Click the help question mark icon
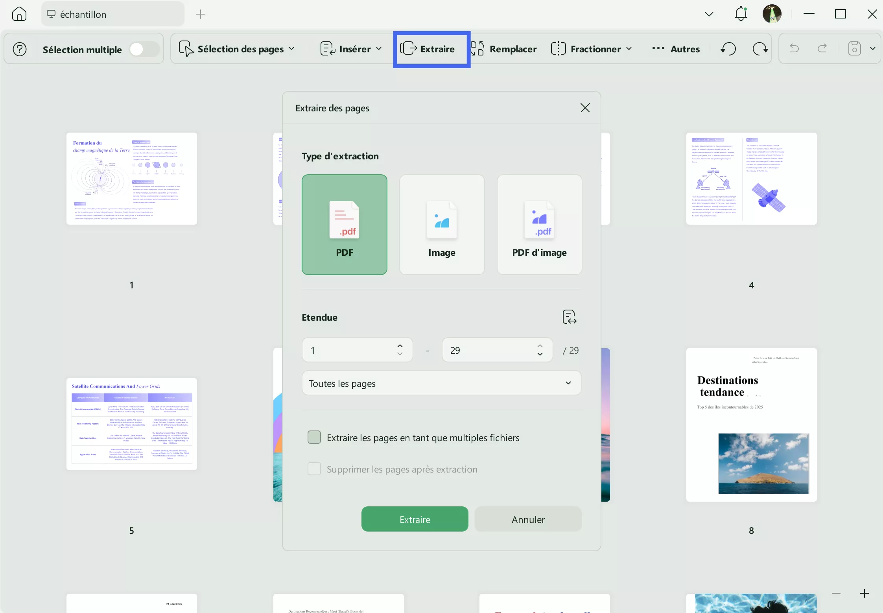This screenshot has height=613, width=883. tap(20, 49)
